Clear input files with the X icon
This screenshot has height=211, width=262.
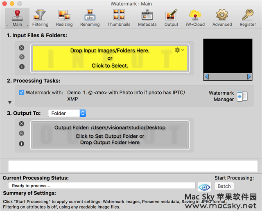(22, 48)
